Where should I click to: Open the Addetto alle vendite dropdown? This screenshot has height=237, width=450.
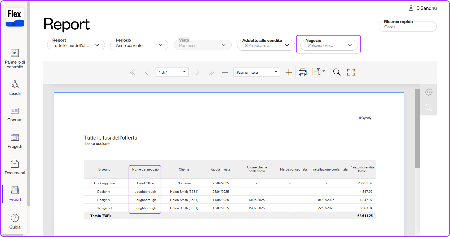click(x=266, y=45)
